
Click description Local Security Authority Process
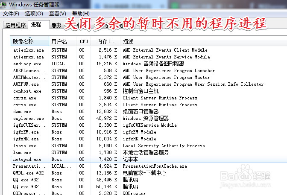click(x=164, y=146)
